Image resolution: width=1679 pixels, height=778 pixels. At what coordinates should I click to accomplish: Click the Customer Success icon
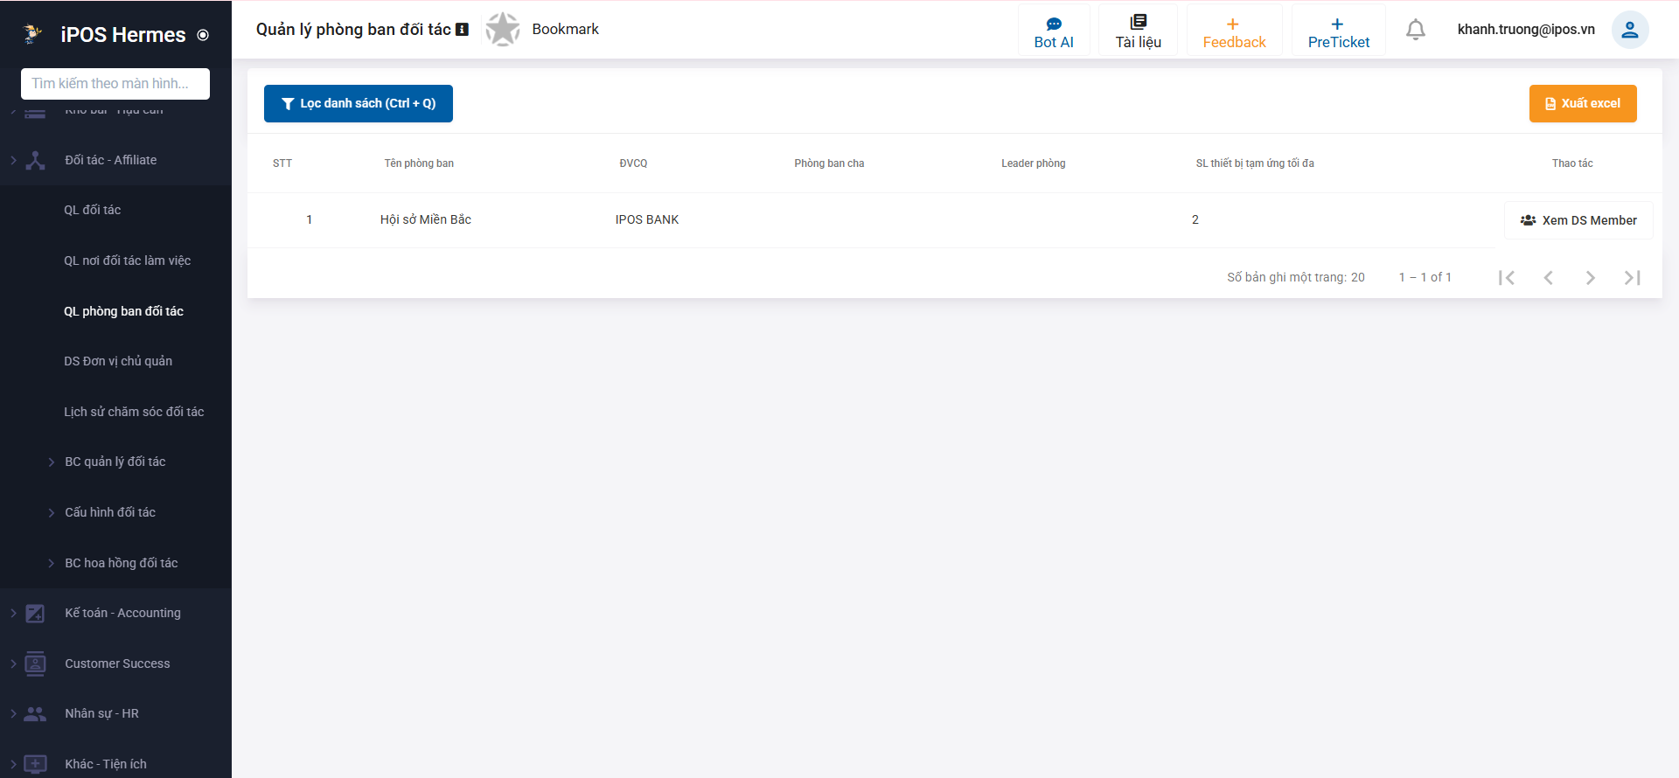[35, 663]
